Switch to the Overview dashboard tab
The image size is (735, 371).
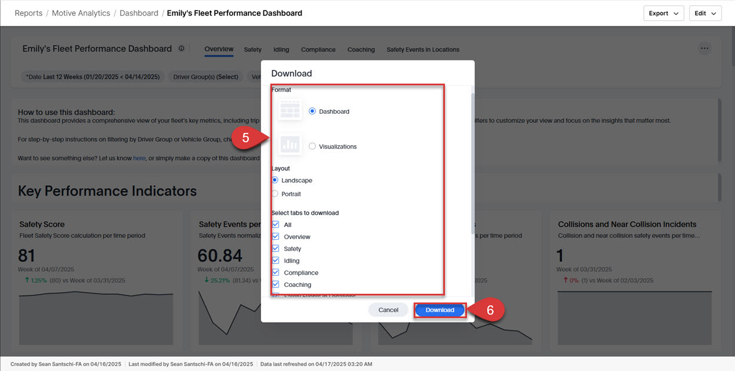coord(219,49)
